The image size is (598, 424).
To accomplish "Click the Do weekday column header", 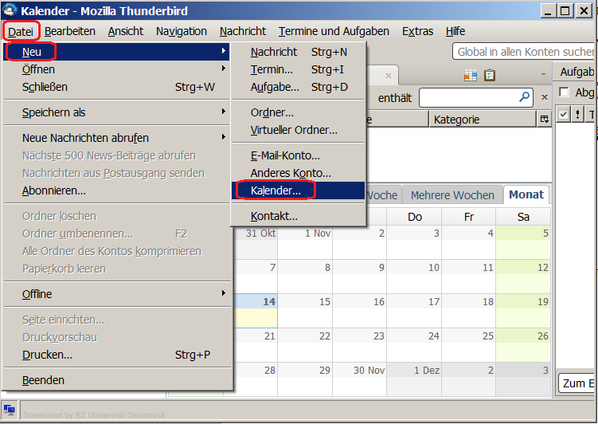I will point(414,217).
